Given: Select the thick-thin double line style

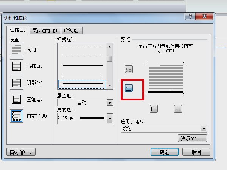Looking at the screenshot, I should pyautogui.click(x=82, y=75).
